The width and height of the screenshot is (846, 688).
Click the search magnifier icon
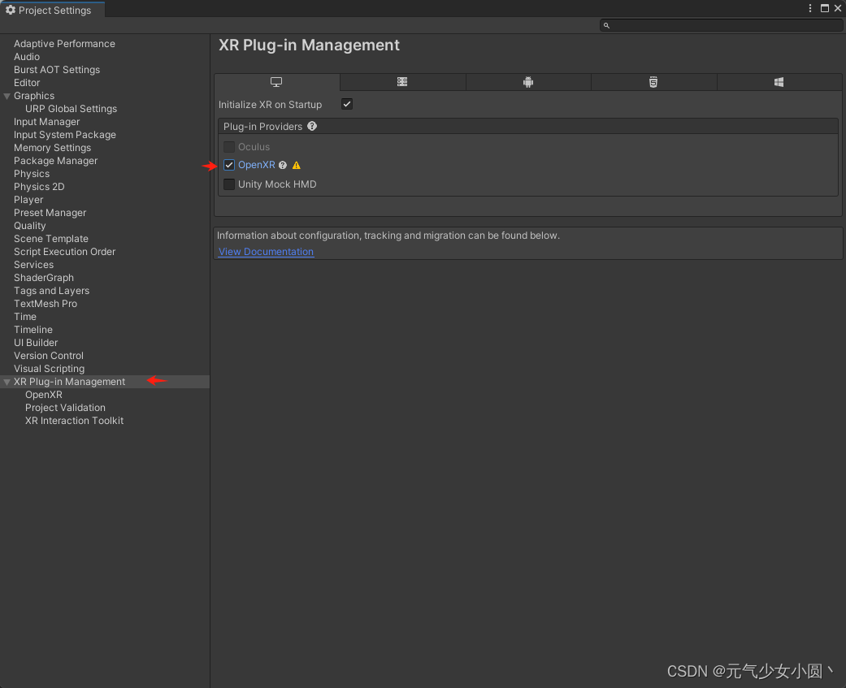(x=606, y=25)
